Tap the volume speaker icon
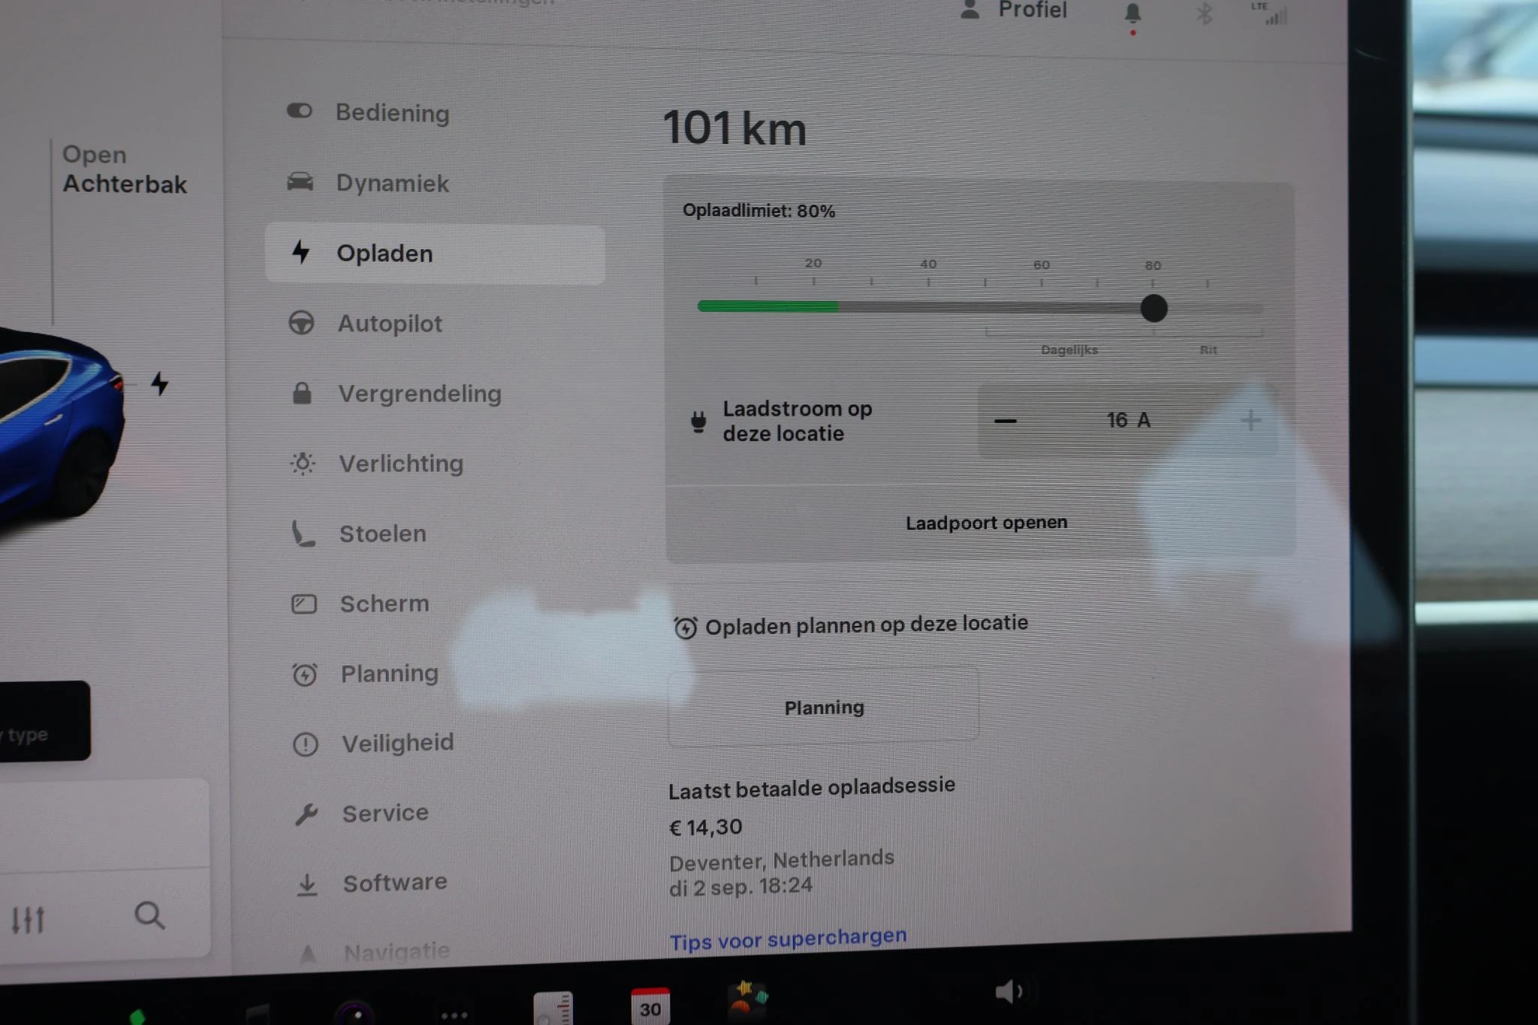 coord(1008,992)
